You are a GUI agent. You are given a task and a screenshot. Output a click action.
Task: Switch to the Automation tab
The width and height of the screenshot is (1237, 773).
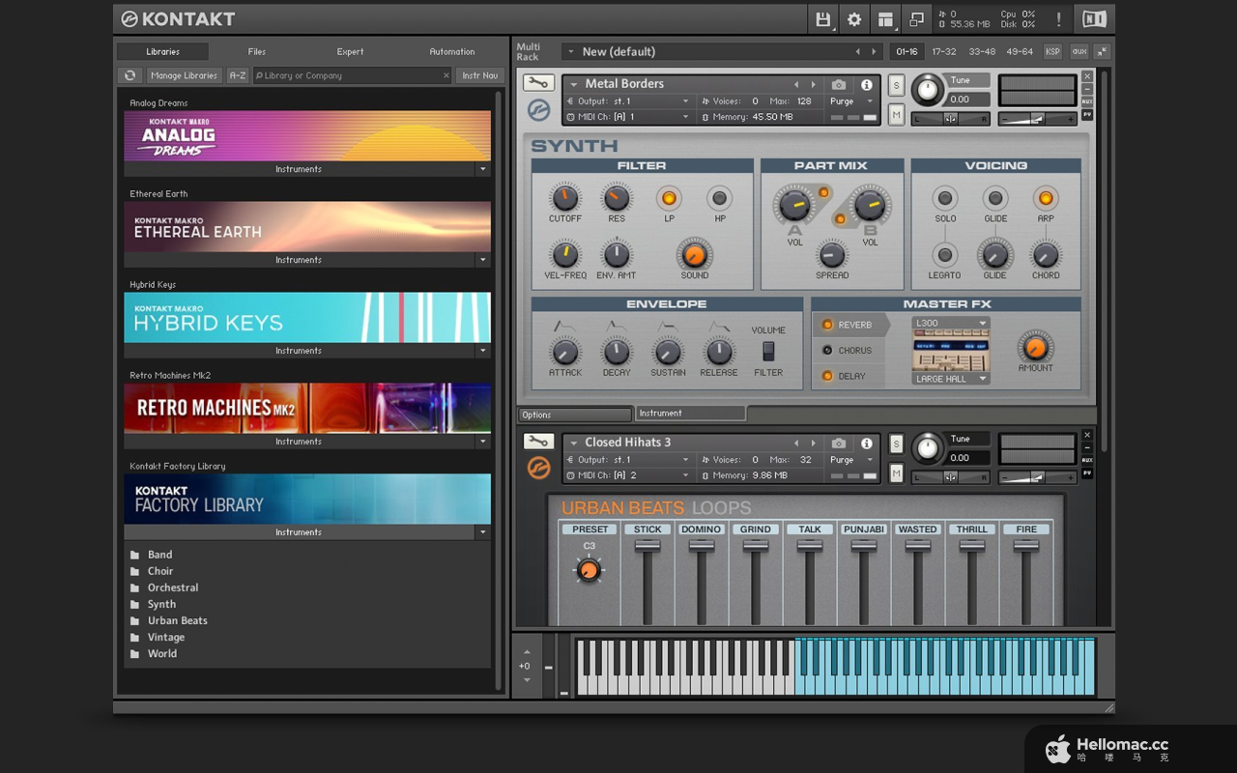click(x=452, y=51)
